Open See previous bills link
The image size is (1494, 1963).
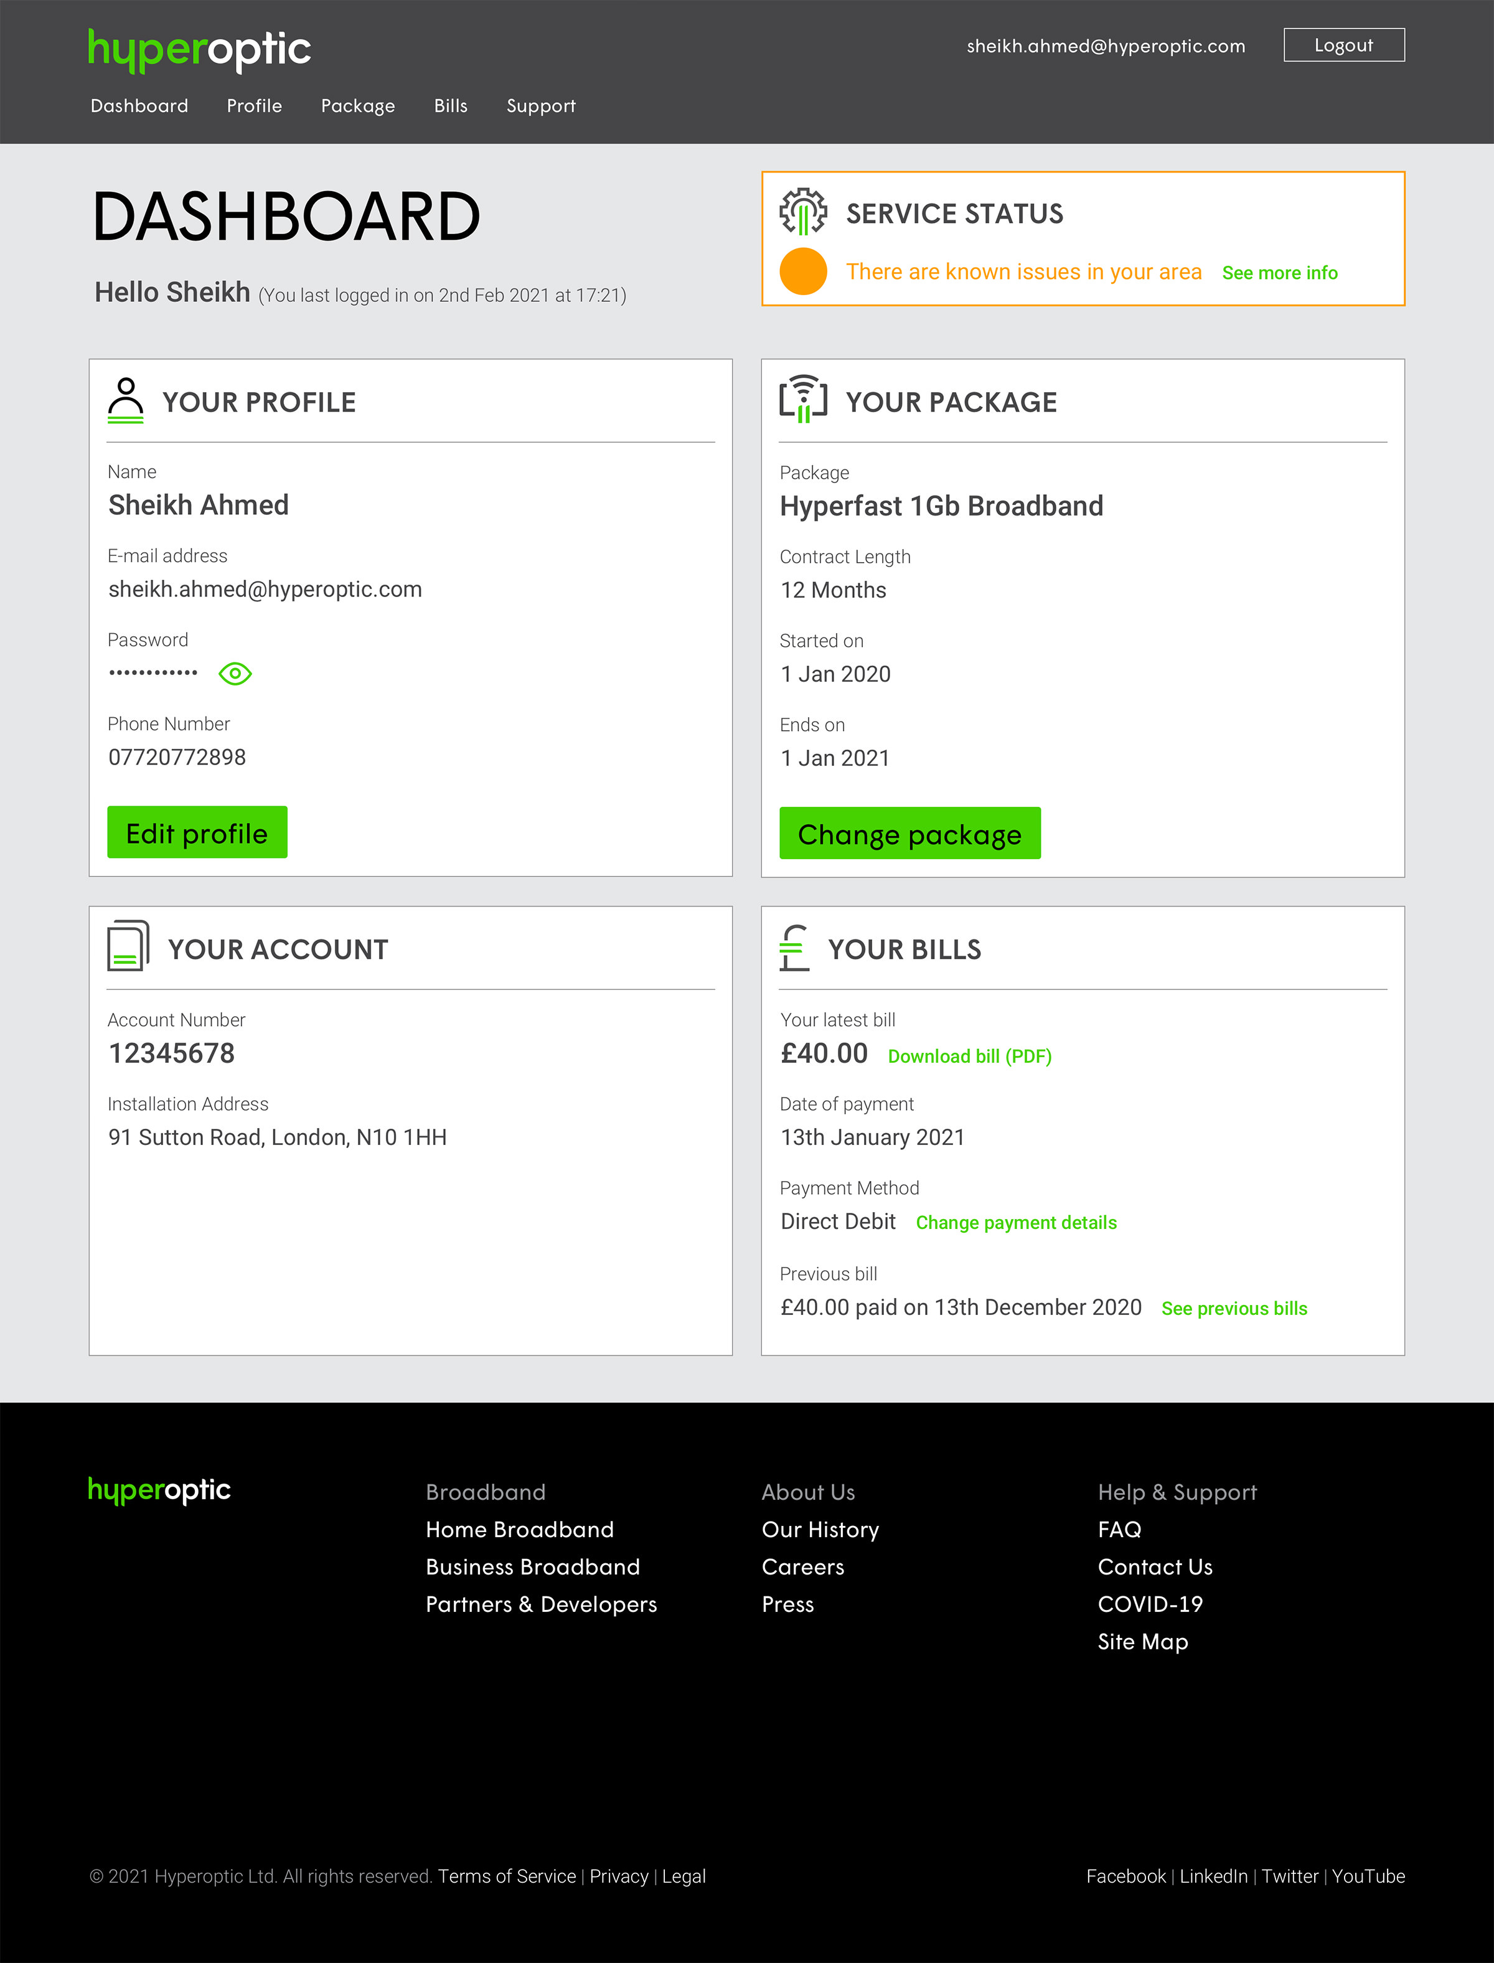click(1234, 1309)
